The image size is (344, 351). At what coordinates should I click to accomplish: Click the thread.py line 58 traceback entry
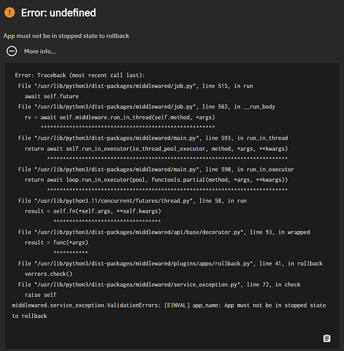(133, 201)
